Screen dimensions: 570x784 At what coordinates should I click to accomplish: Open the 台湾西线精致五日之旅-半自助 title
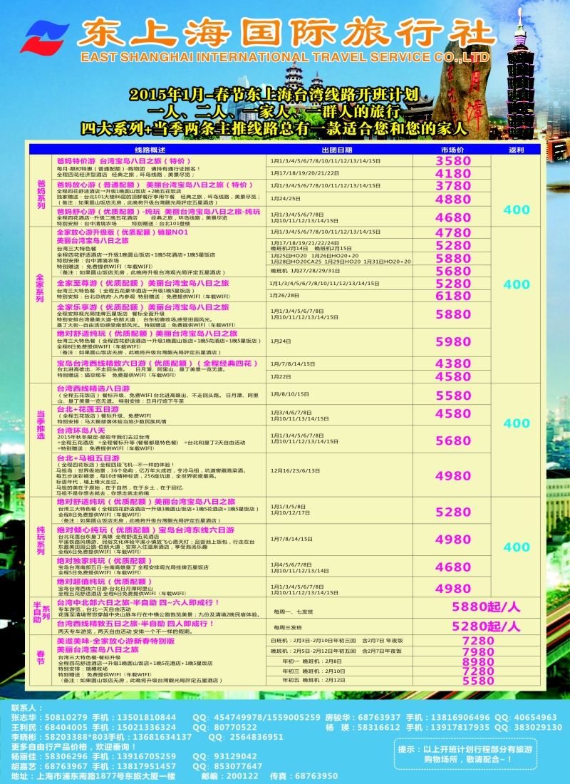tap(135, 624)
